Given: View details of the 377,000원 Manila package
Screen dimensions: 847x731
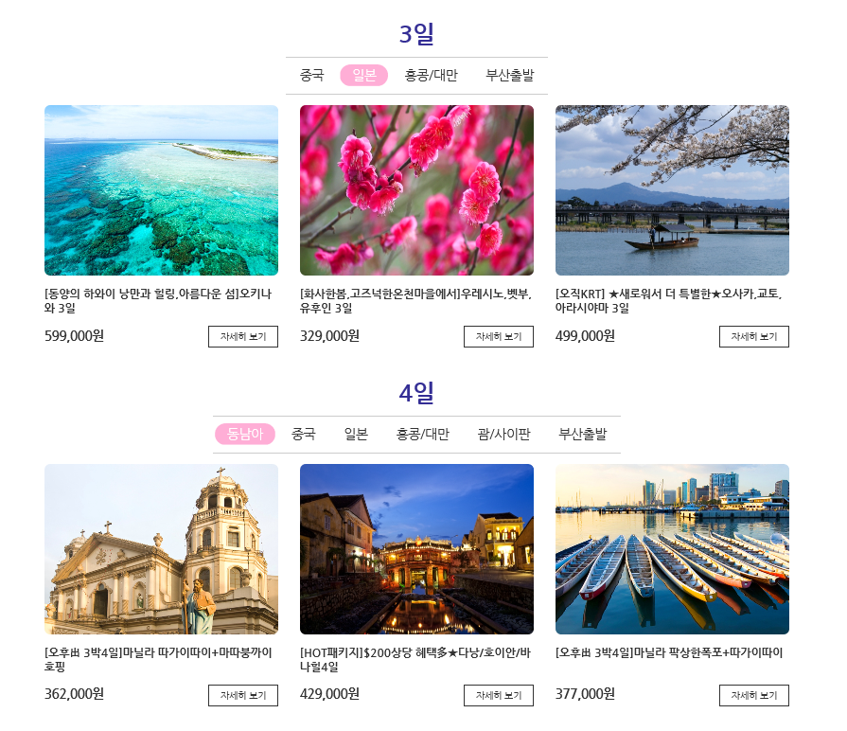Looking at the screenshot, I should tap(754, 695).
